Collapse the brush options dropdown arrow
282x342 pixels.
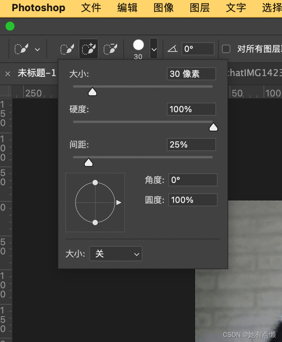154,49
